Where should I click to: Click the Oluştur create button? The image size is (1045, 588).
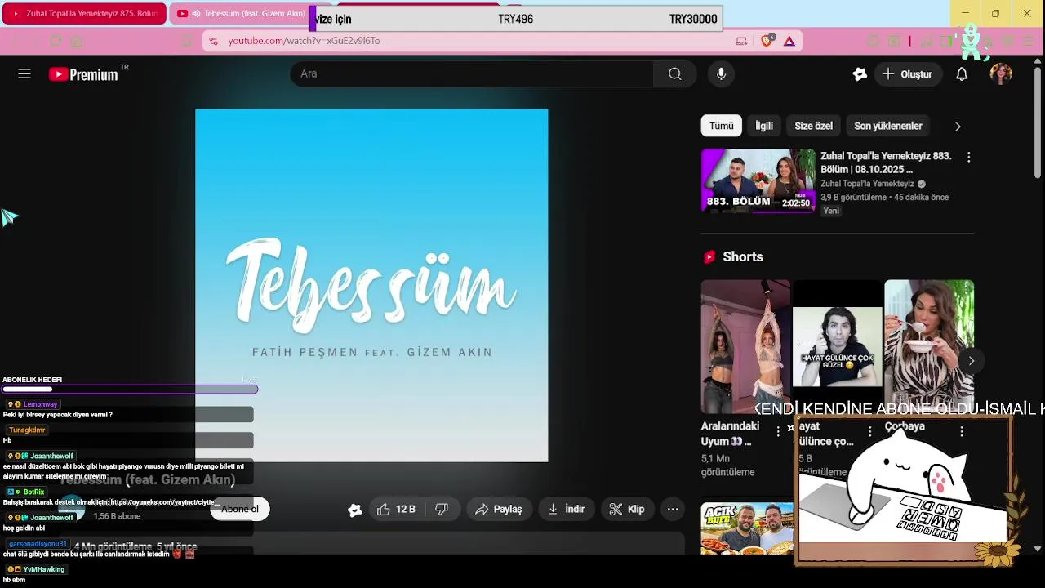(908, 73)
